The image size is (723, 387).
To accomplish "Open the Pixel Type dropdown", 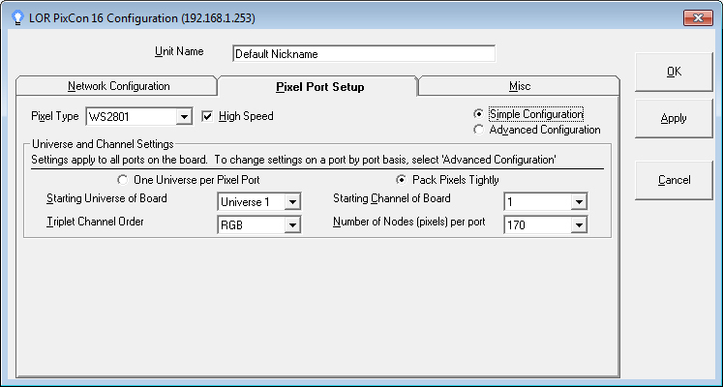I will tap(184, 117).
